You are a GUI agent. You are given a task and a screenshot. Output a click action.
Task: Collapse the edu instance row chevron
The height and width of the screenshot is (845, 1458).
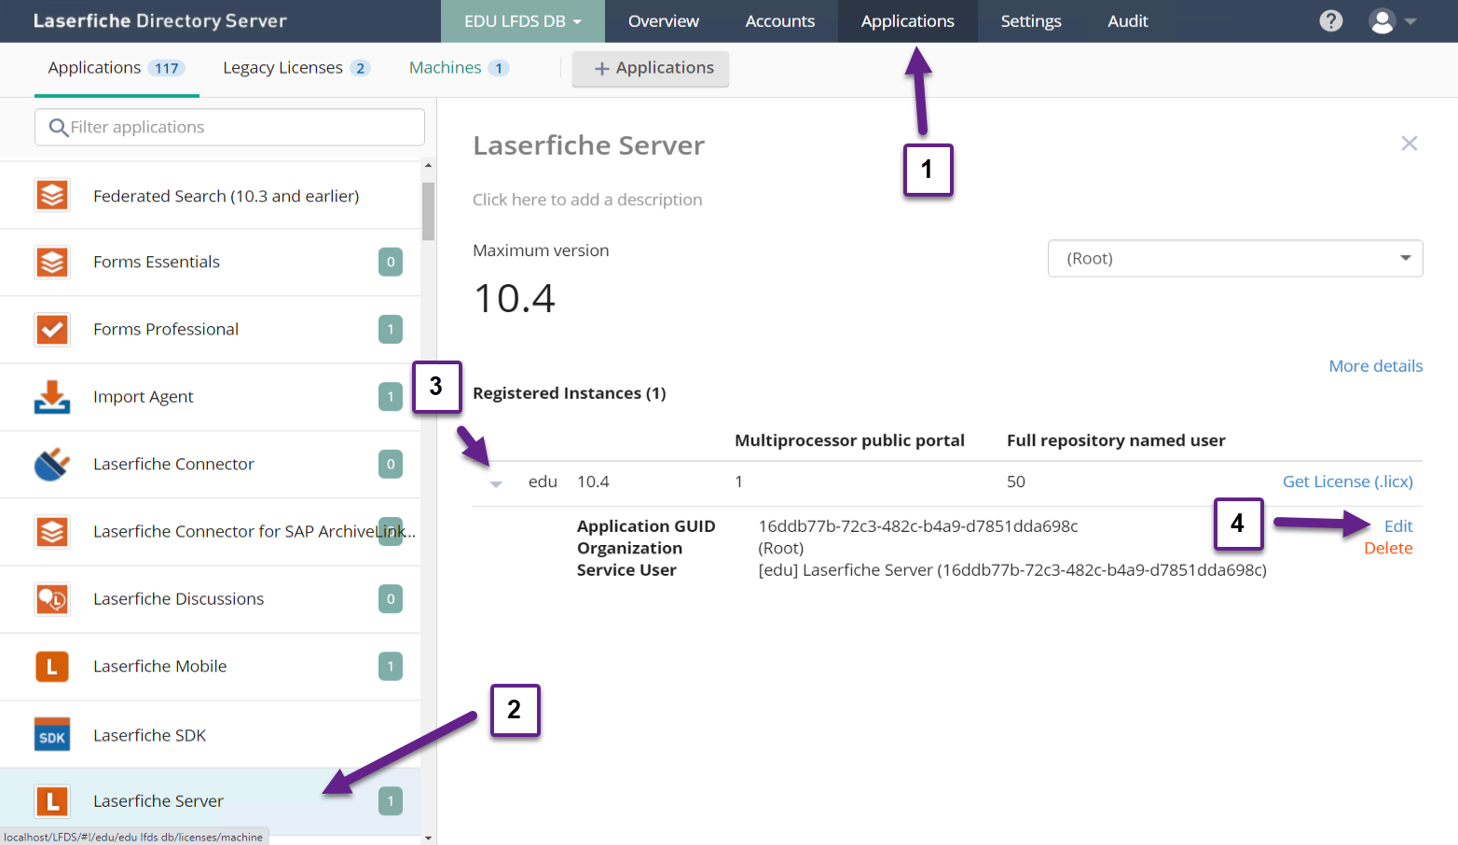pyautogui.click(x=496, y=484)
